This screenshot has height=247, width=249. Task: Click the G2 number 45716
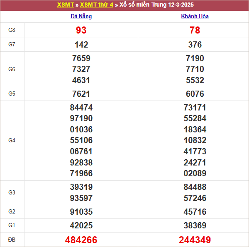[195, 212]
